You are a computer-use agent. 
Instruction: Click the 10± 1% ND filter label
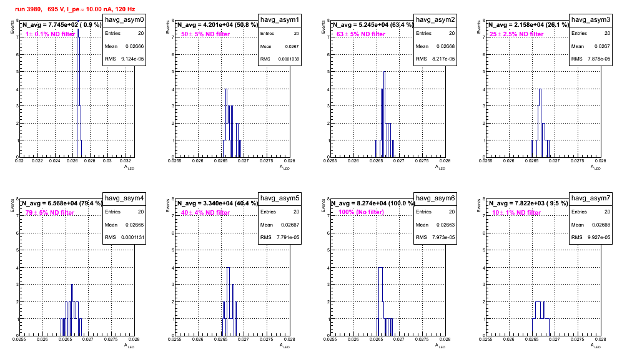pos(516,213)
